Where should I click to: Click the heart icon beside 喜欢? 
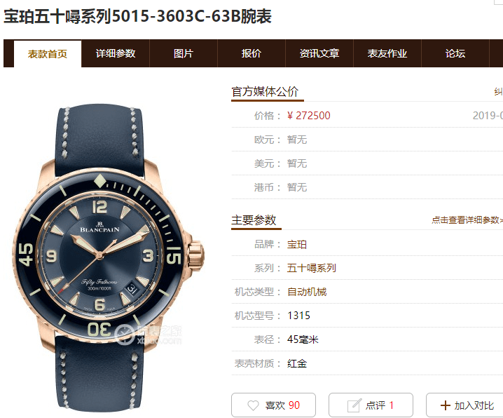tap(253, 405)
